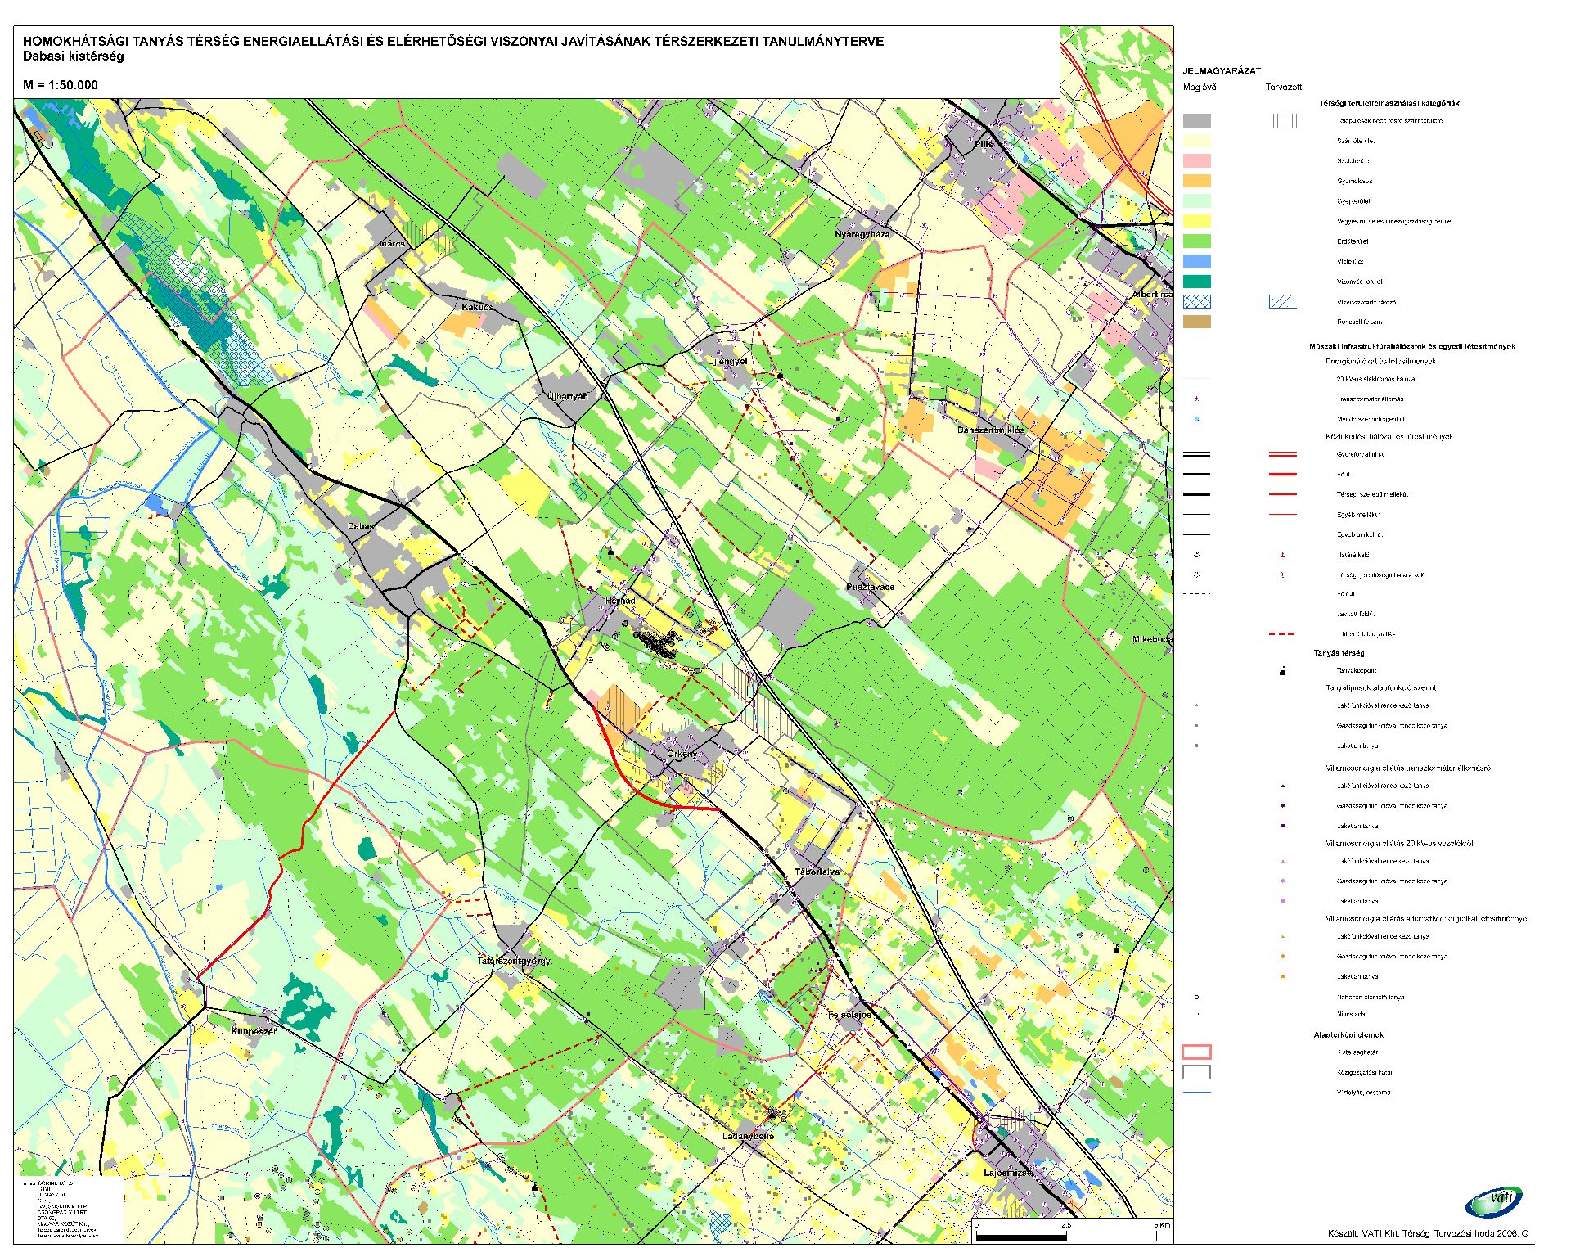Click the Dabas town label on map
This screenshot has height=1257, width=1580.
point(361,527)
